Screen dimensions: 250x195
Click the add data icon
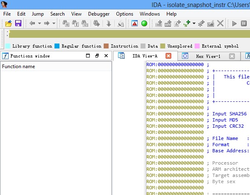coord(168,23)
